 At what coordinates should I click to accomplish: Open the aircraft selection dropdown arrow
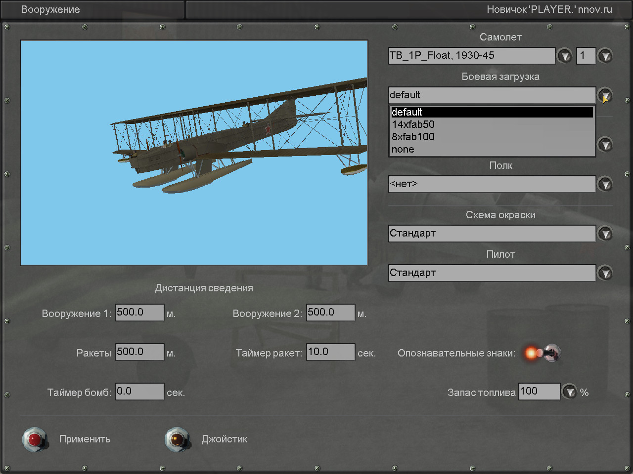564,56
